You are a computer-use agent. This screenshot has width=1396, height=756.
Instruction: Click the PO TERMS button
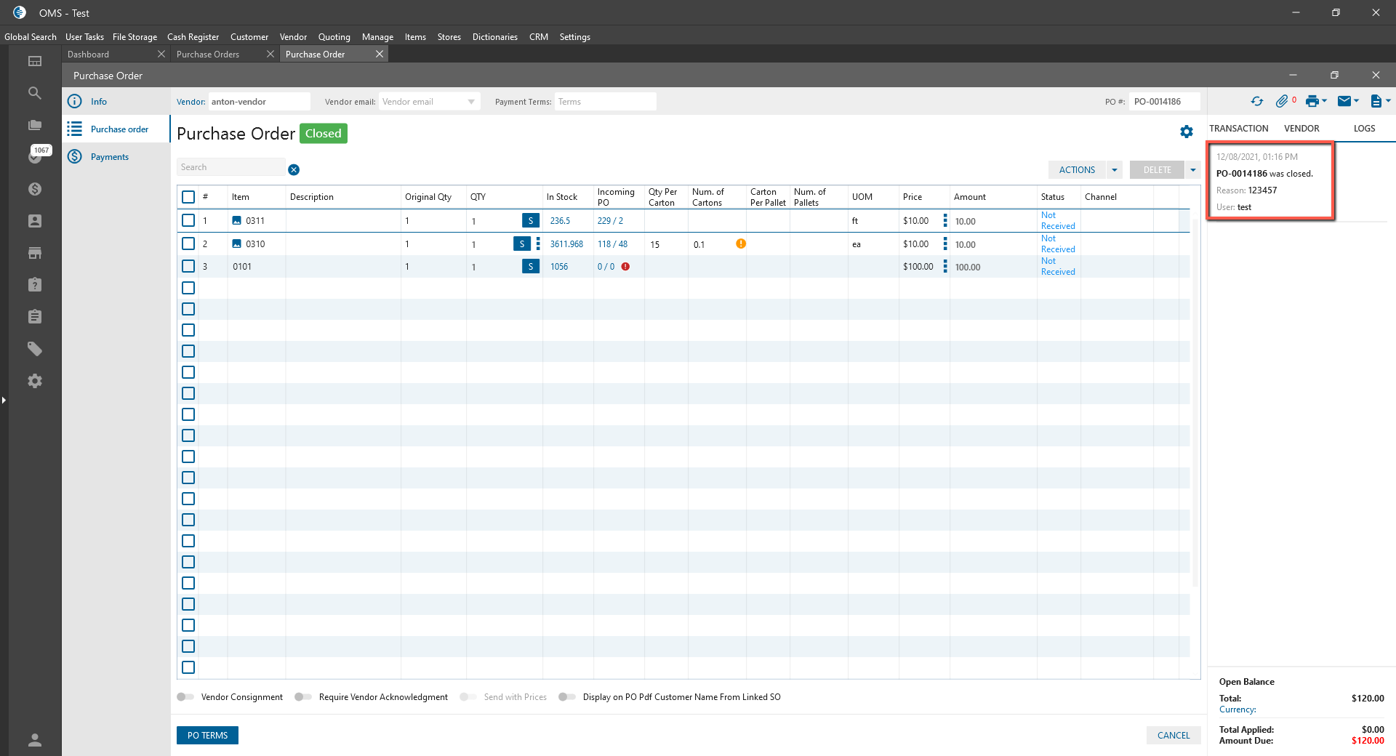click(x=207, y=736)
